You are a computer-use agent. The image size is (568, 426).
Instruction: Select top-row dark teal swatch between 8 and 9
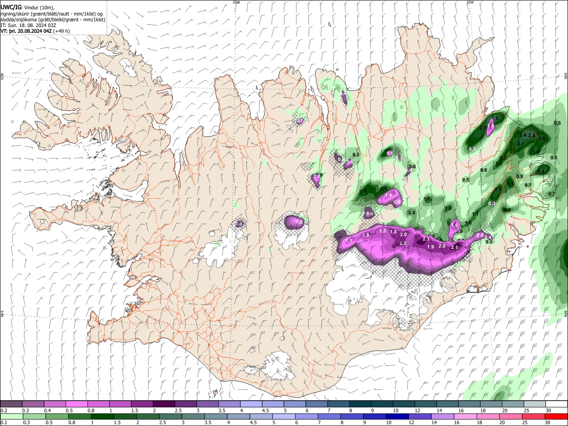(x=360, y=404)
